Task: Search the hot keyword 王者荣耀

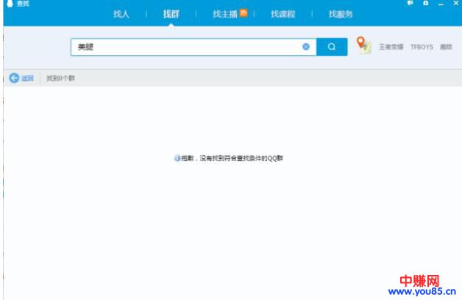Action: [391, 47]
